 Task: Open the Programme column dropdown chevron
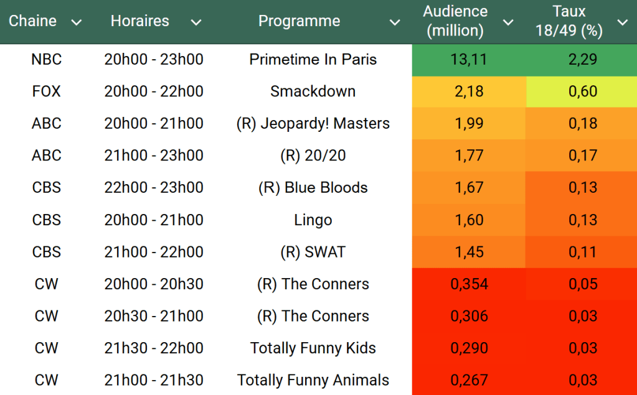click(x=395, y=22)
